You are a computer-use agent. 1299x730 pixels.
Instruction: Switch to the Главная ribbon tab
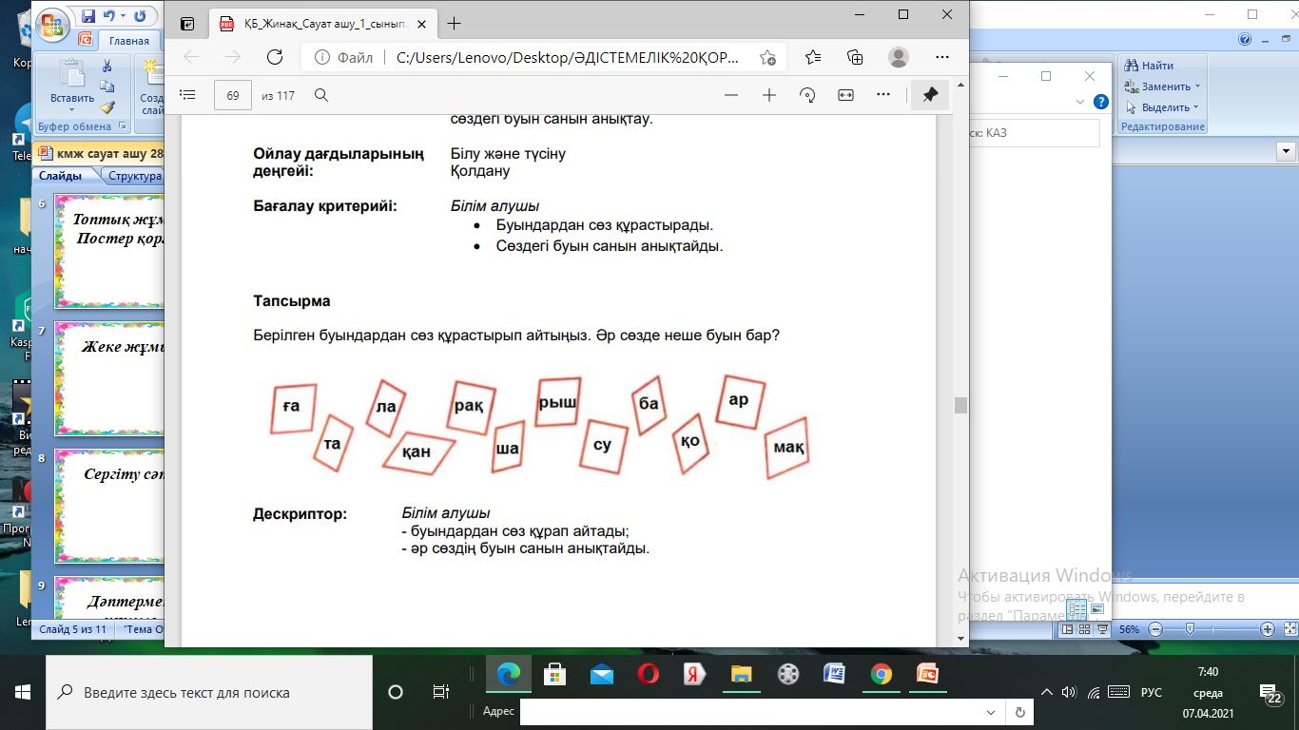tap(128, 41)
